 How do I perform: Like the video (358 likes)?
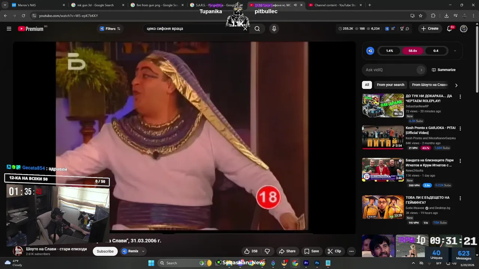pos(251,251)
